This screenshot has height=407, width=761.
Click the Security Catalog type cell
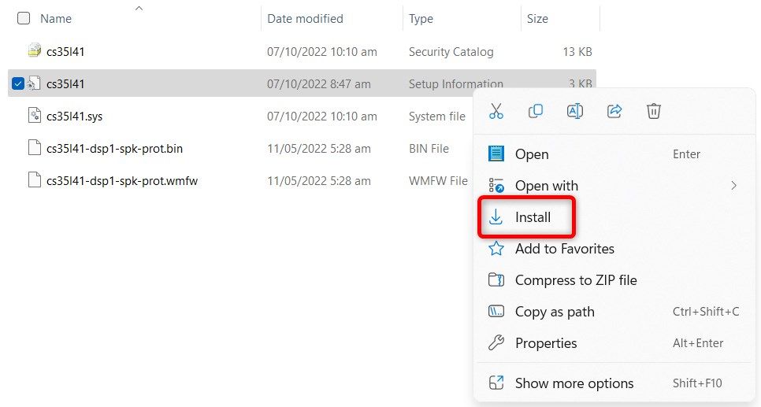pyautogui.click(x=451, y=51)
